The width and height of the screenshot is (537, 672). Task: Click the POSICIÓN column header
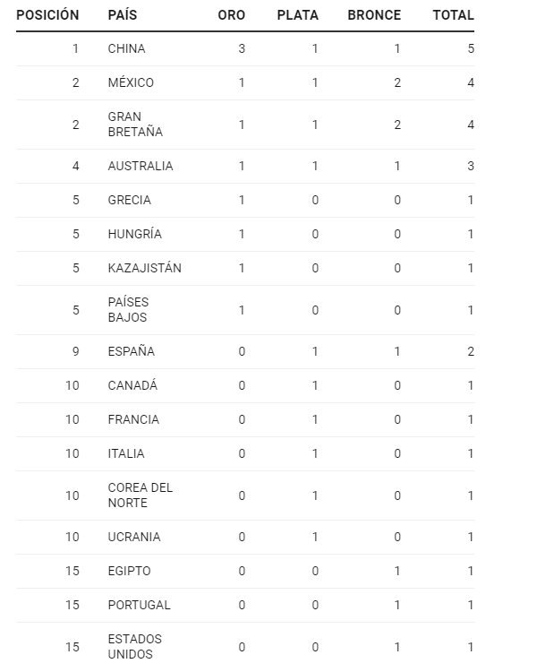click(47, 15)
